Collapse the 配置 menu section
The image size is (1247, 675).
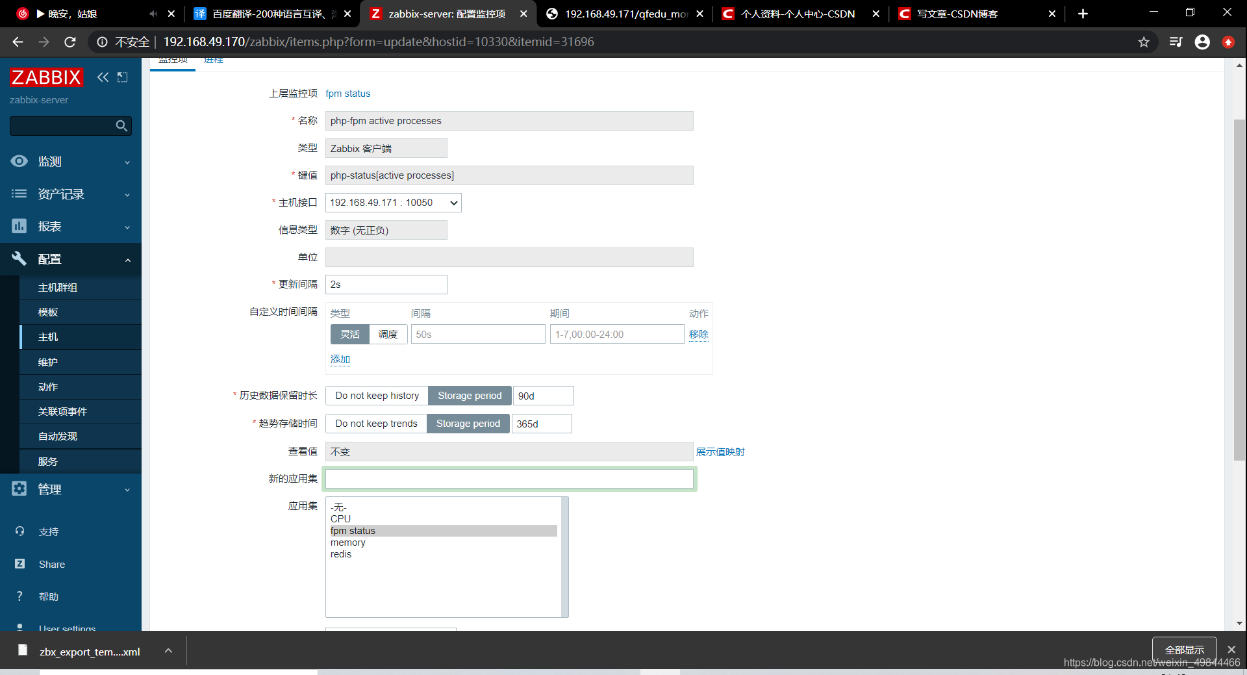(127, 260)
